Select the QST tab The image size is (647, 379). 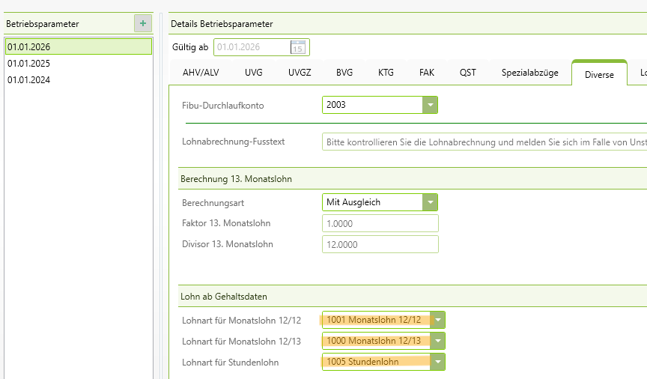coord(467,73)
